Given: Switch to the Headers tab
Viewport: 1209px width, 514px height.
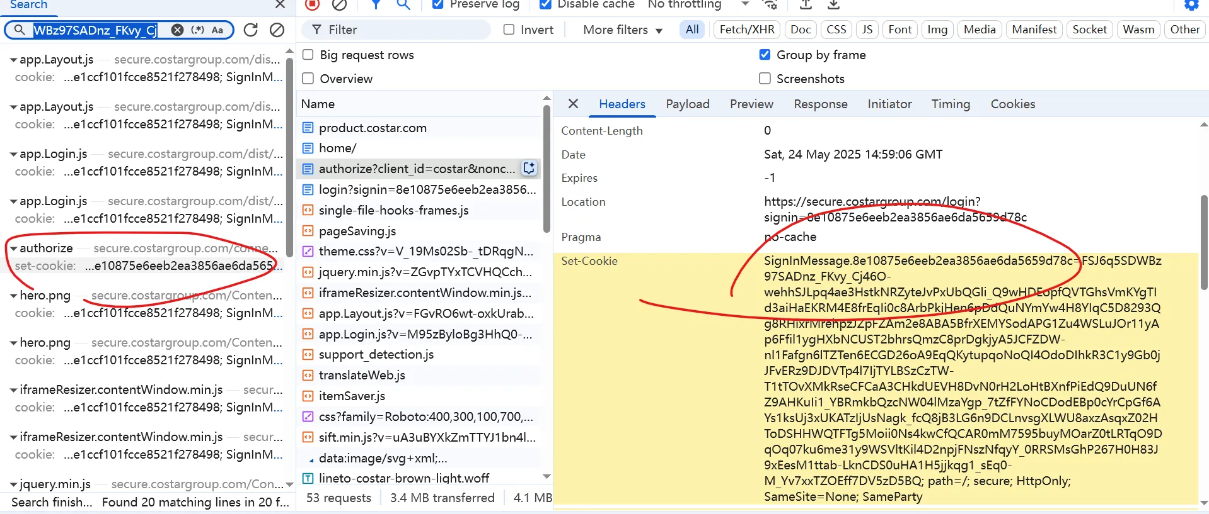Looking at the screenshot, I should click(x=622, y=104).
